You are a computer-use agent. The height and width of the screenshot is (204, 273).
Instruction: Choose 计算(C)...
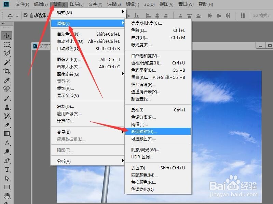coord(88,121)
